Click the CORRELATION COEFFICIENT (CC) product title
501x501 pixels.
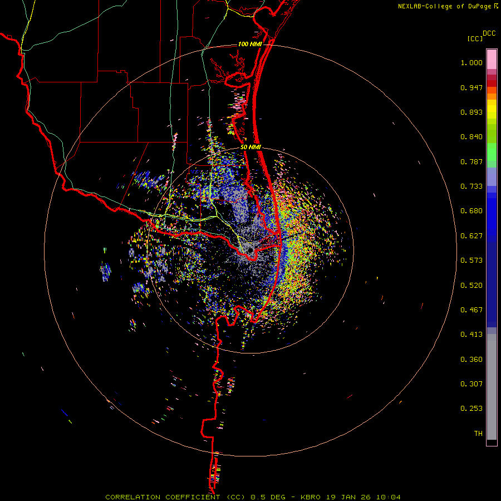click(175, 497)
